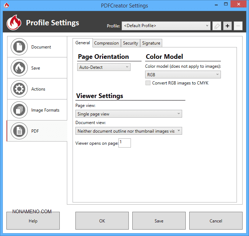Open the Document view dropdown
The image size is (249, 236).
tap(129, 131)
